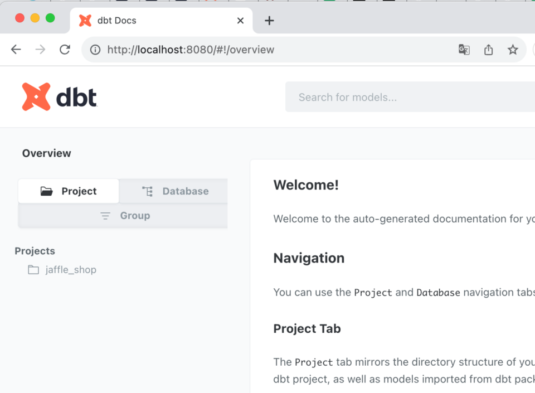Click the lines icon on the Group tab
The height and width of the screenshot is (393, 535).
(105, 216)
